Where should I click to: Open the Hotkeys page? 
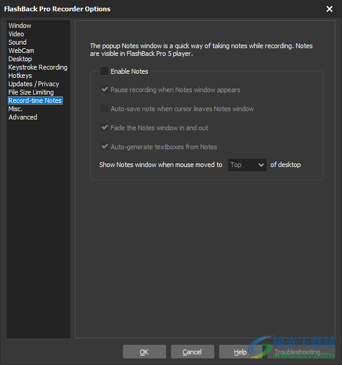20,75
